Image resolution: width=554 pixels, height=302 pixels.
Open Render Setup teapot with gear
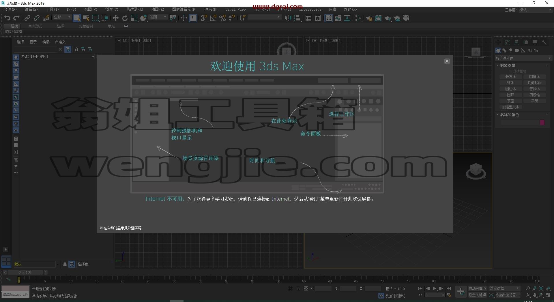(369, 18)
